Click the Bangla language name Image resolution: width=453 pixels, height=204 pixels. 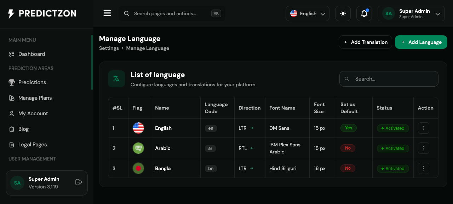[x=163, y=168]
